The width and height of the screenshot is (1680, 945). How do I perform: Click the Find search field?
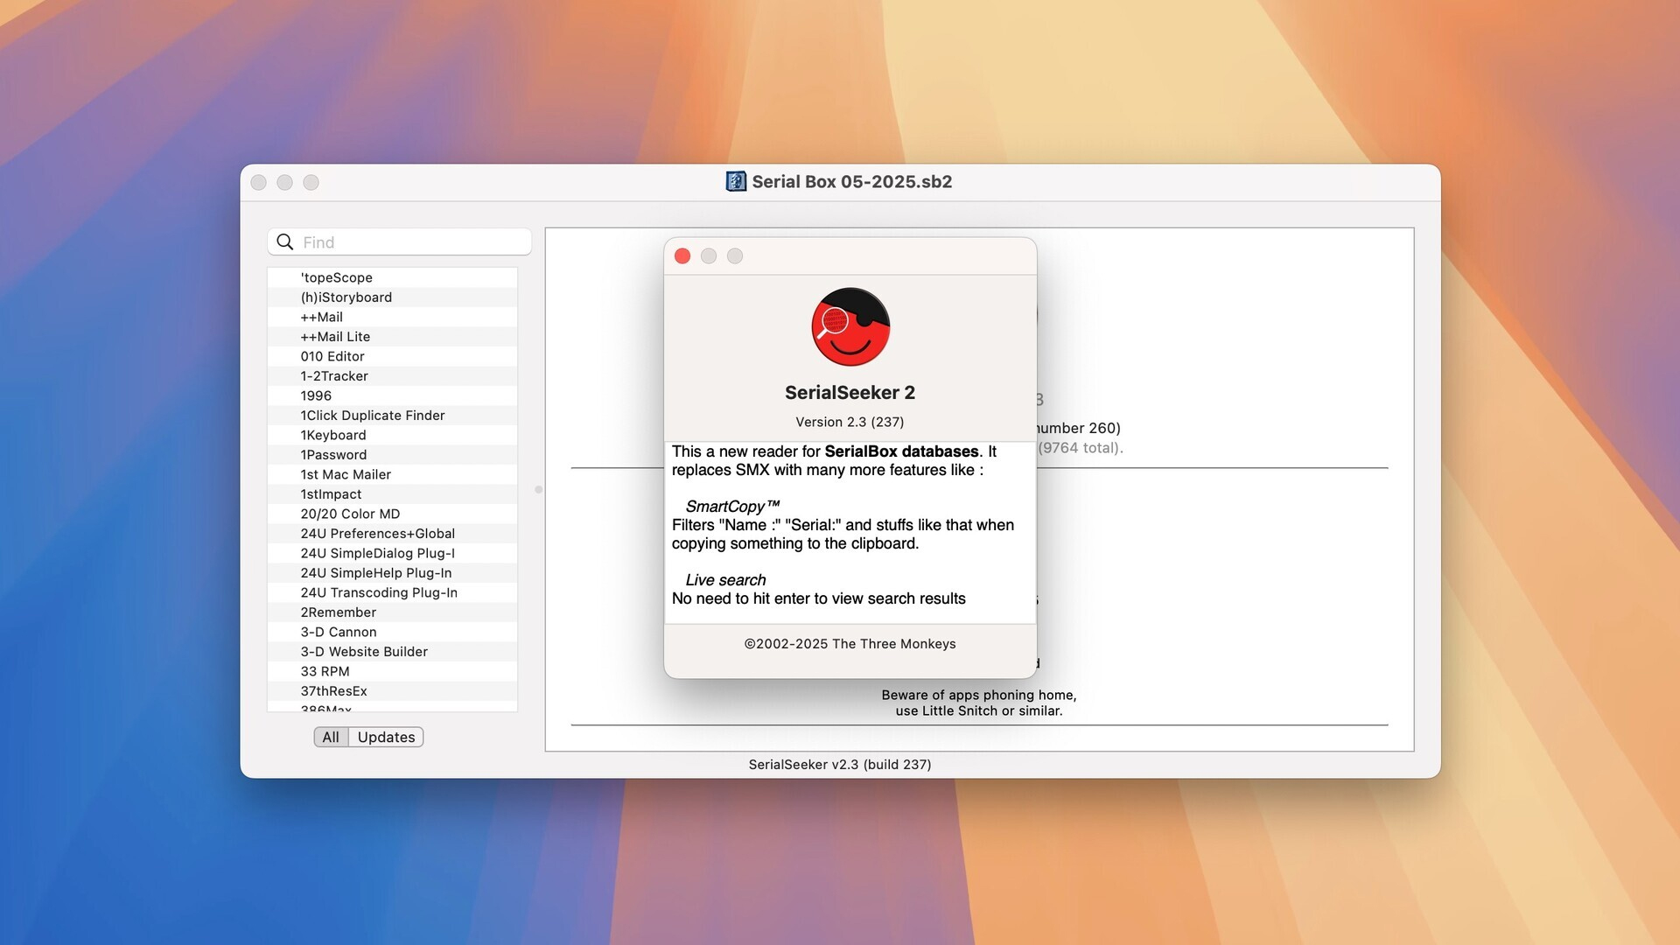(x=399, y=241)
